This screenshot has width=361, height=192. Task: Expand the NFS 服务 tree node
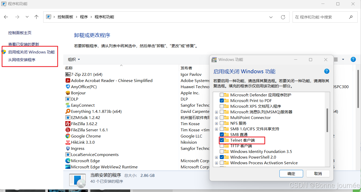pos(216,123)
